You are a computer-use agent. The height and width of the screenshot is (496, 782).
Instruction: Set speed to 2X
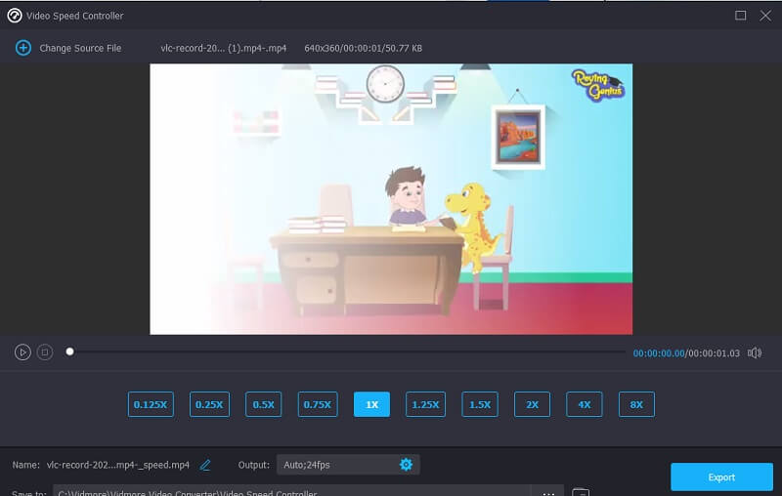[532, 404]
